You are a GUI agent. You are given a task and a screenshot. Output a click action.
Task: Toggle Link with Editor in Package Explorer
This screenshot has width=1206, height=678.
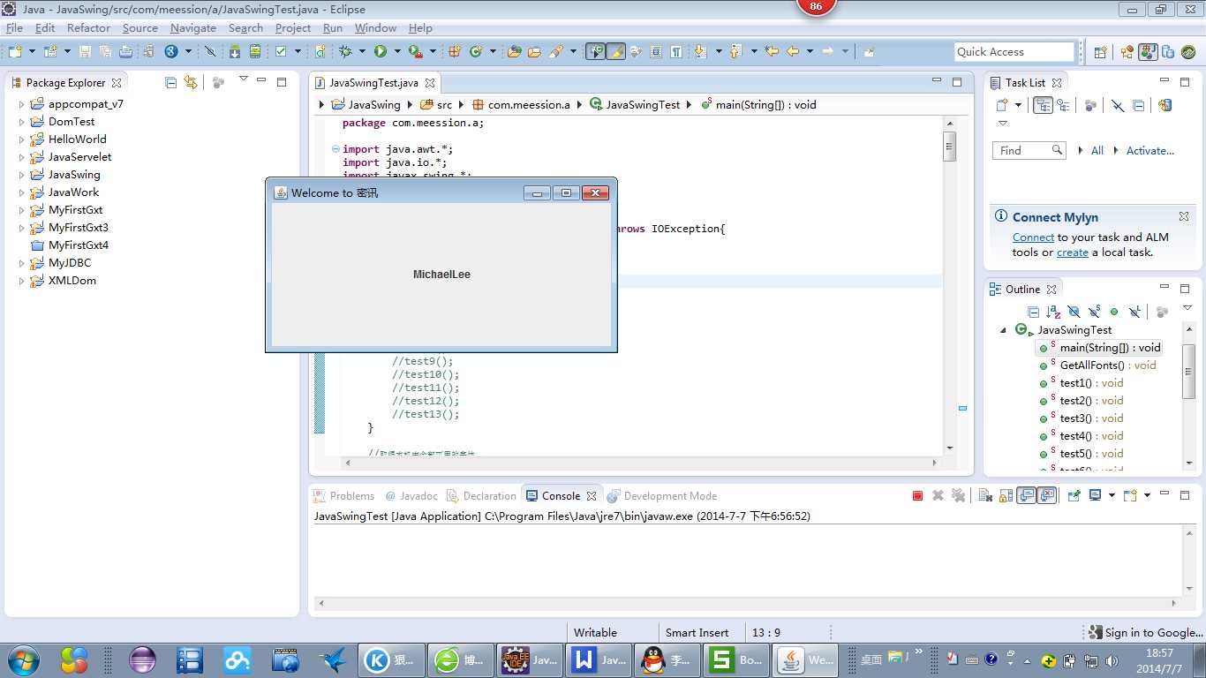[191, 83]
